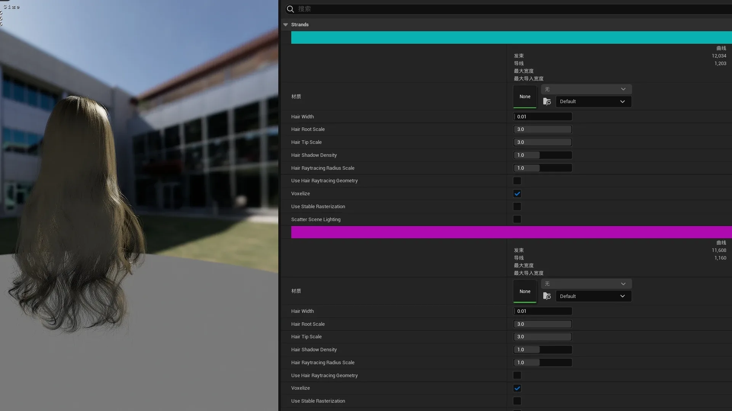Open first group's Default dropdown
732x411 pixels.
coord(593,102)
